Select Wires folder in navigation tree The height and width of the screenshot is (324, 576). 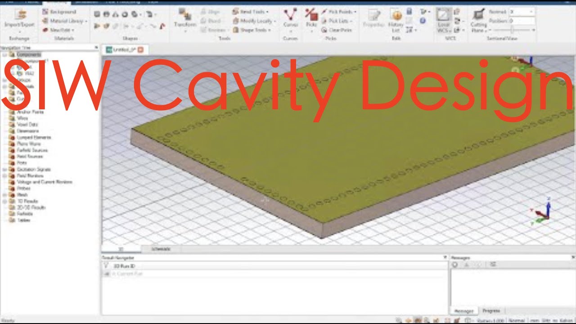click(x=22, y=118)
